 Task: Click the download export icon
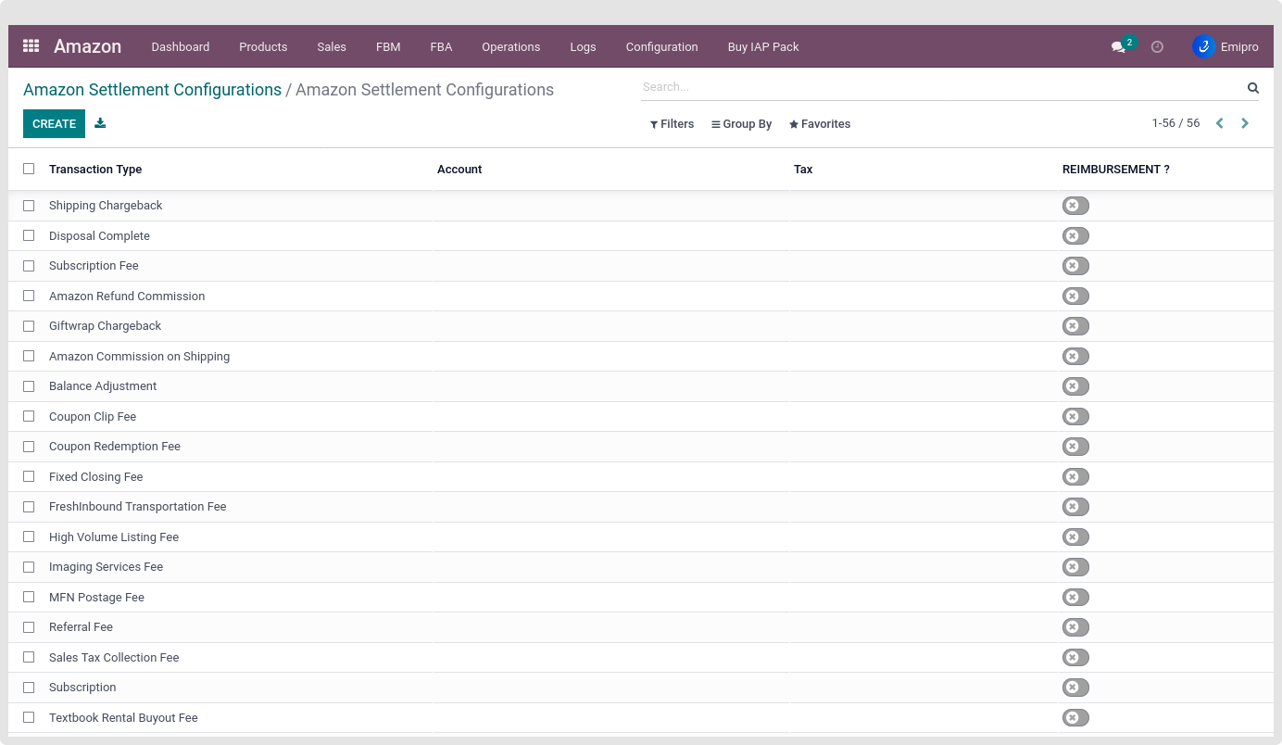(100, 123)
